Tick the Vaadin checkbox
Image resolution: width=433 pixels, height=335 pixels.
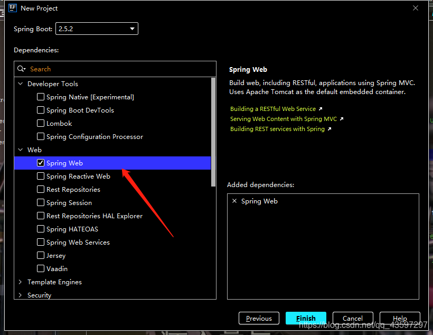click(x=41, y=268)
